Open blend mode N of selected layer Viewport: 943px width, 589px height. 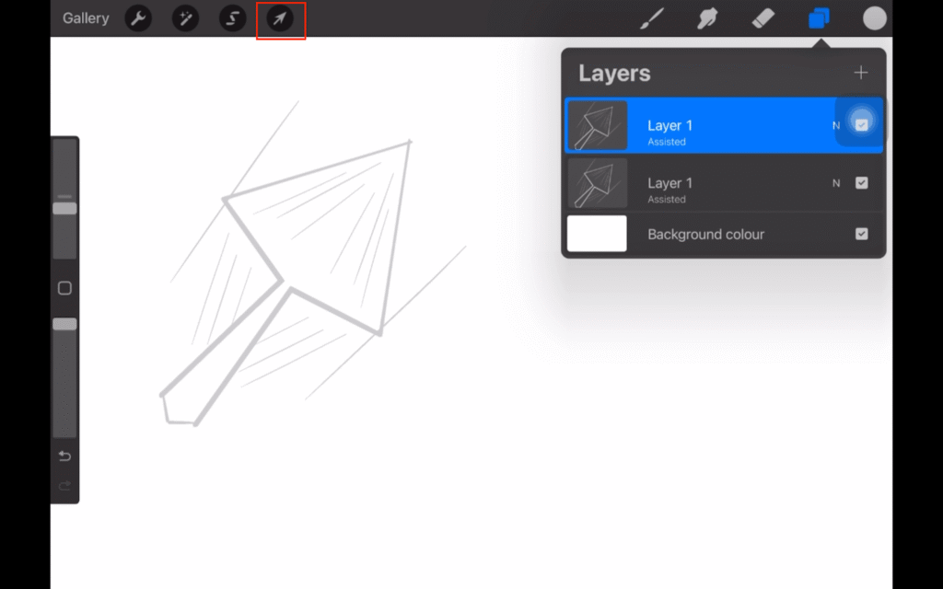tap(836, 125)
